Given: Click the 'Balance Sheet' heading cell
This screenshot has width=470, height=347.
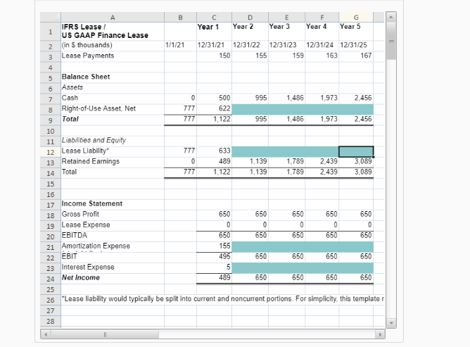Looking at the screenshot, I should [x=113, y=77].
